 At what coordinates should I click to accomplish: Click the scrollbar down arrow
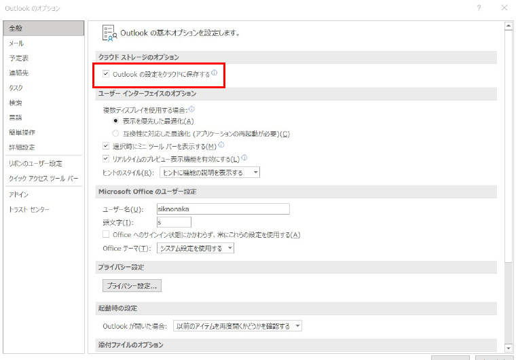[x=509, y=348]
